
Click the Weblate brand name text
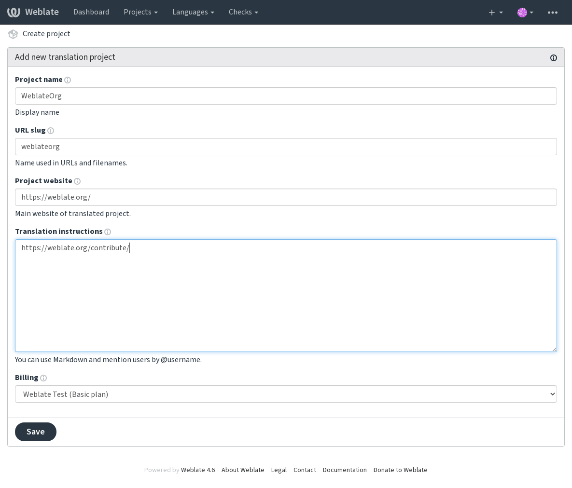42,12
